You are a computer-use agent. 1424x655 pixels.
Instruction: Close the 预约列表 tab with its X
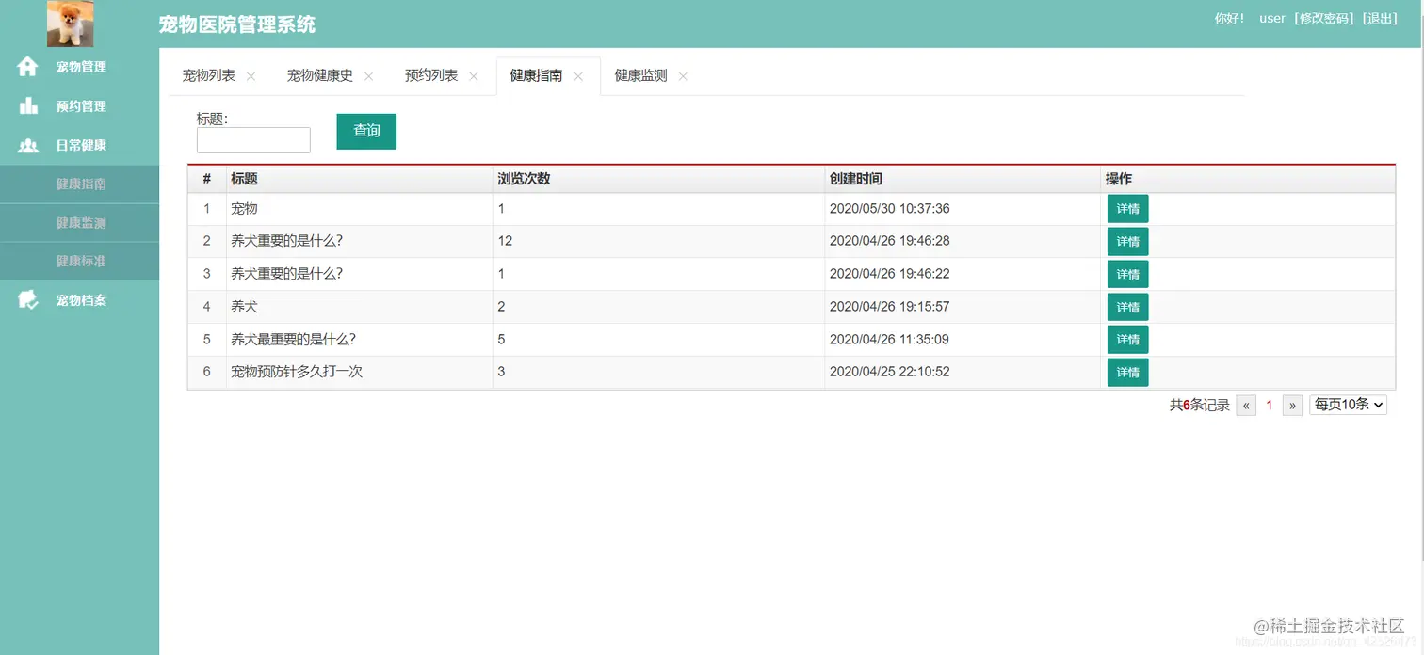(474, 76)
